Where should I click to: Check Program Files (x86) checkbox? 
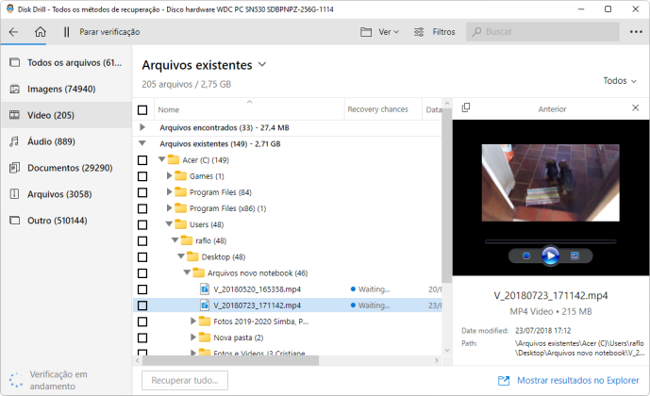pyautogui.click(x=142, y=208)
